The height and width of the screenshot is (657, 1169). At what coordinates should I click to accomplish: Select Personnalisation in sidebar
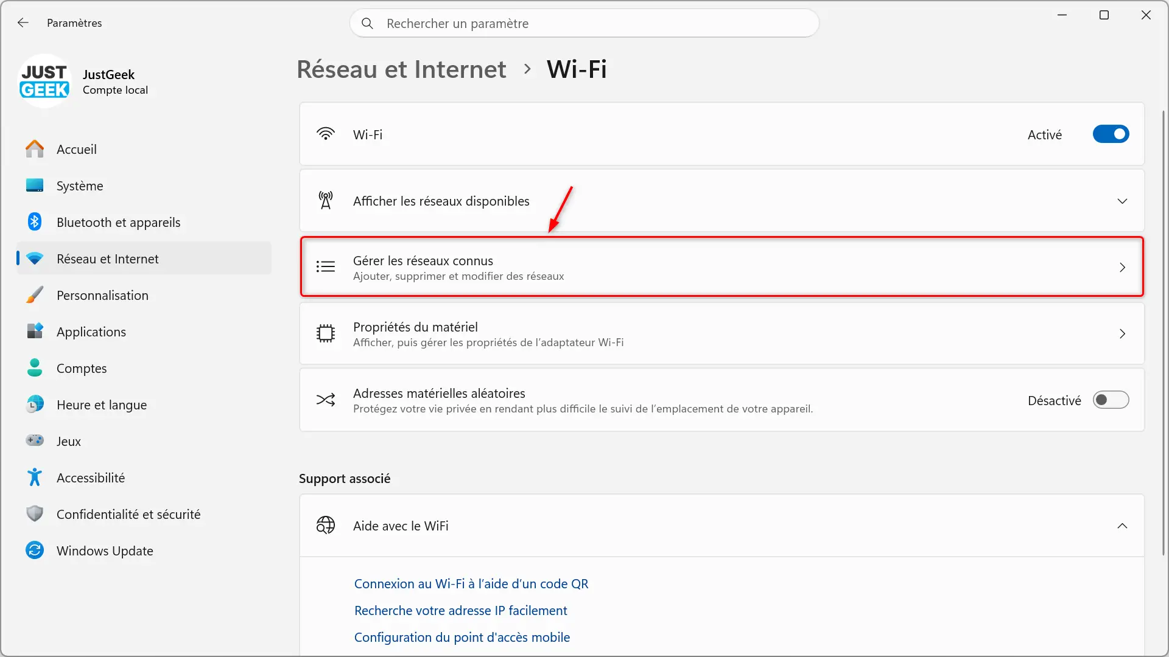(x=144, y=295)
